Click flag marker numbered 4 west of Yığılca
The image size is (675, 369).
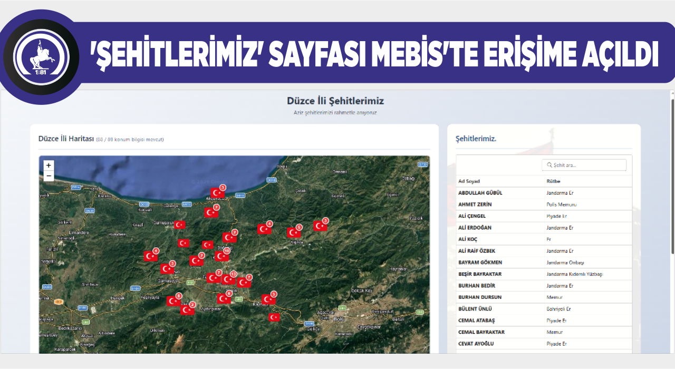click(264, 229)
